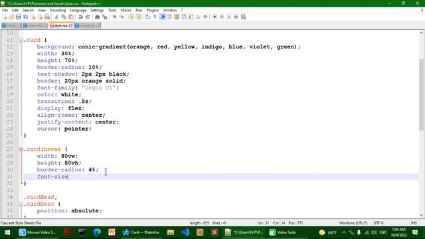
Task: Click Windows (CR LF) in status bar
Action: point(353,223)
